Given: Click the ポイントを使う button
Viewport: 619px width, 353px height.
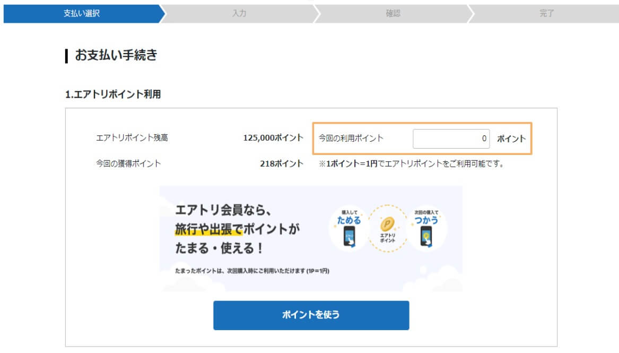Looking at the screenshot, I should (311, 315).
